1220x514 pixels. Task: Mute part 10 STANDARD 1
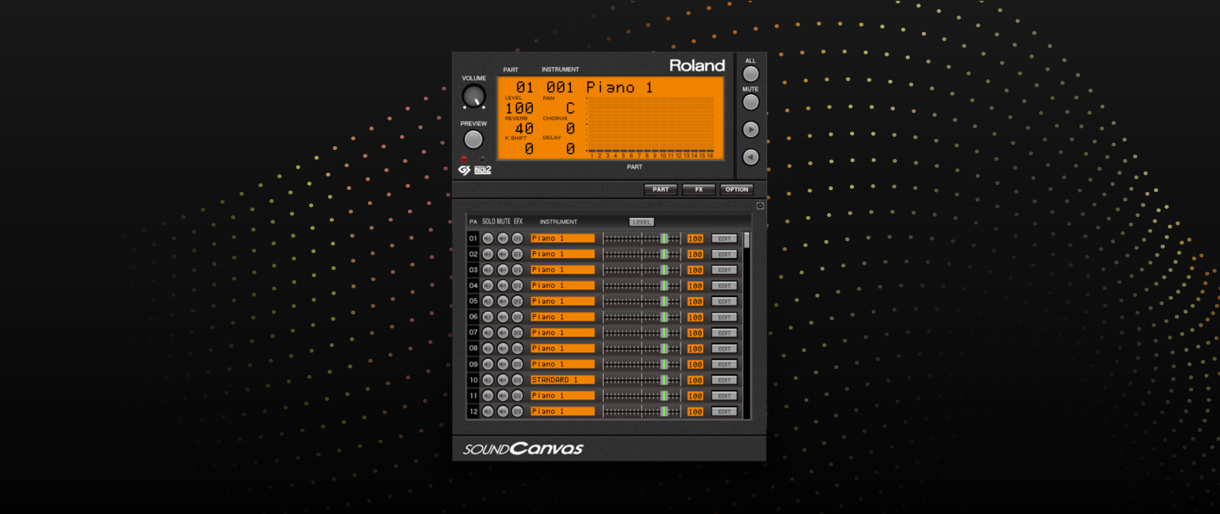click(x=503, y=380)
